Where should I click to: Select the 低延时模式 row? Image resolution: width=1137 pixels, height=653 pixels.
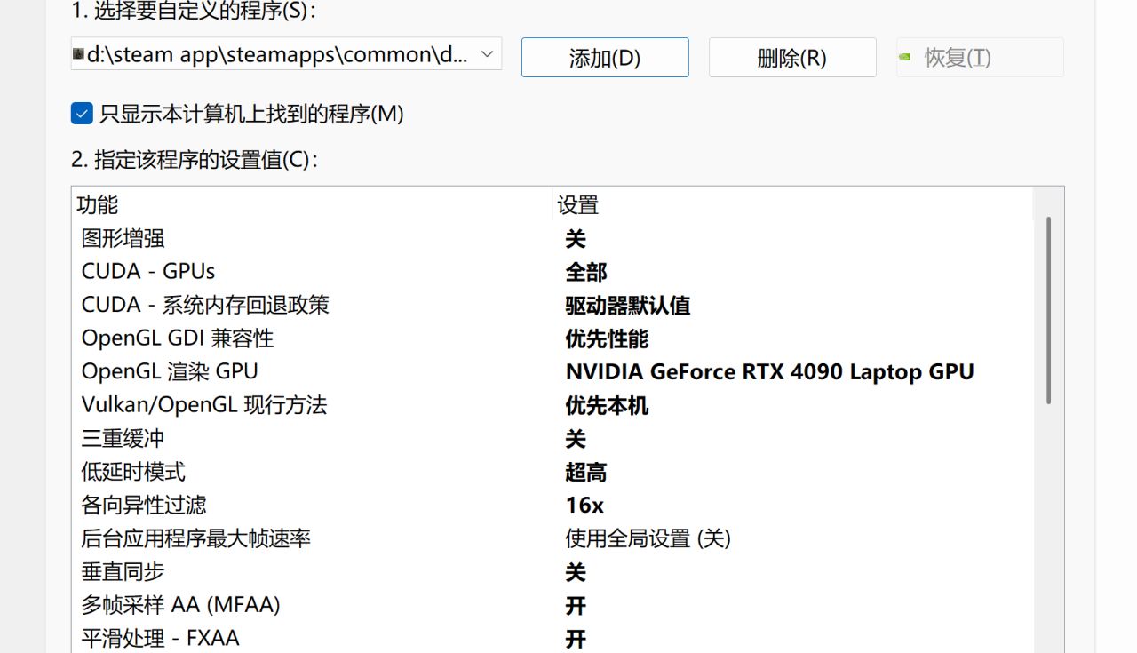point(553,472)
